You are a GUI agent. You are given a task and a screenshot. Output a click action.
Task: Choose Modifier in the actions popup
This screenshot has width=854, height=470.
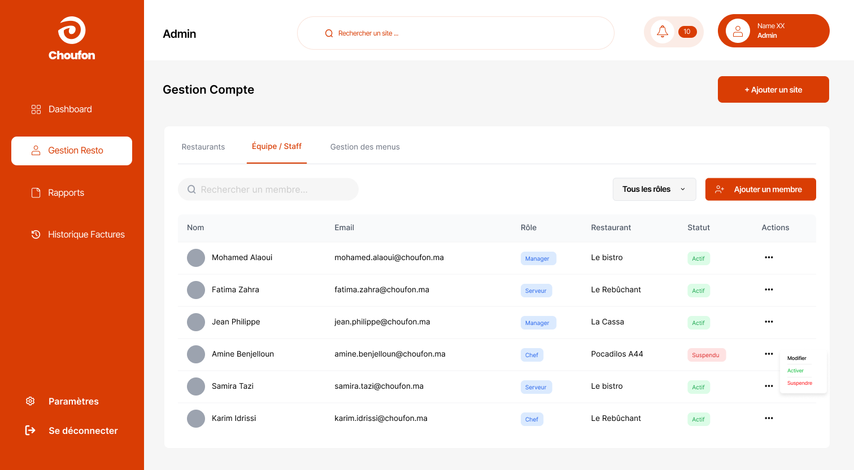pyautogui.click(x=797, y=358)
